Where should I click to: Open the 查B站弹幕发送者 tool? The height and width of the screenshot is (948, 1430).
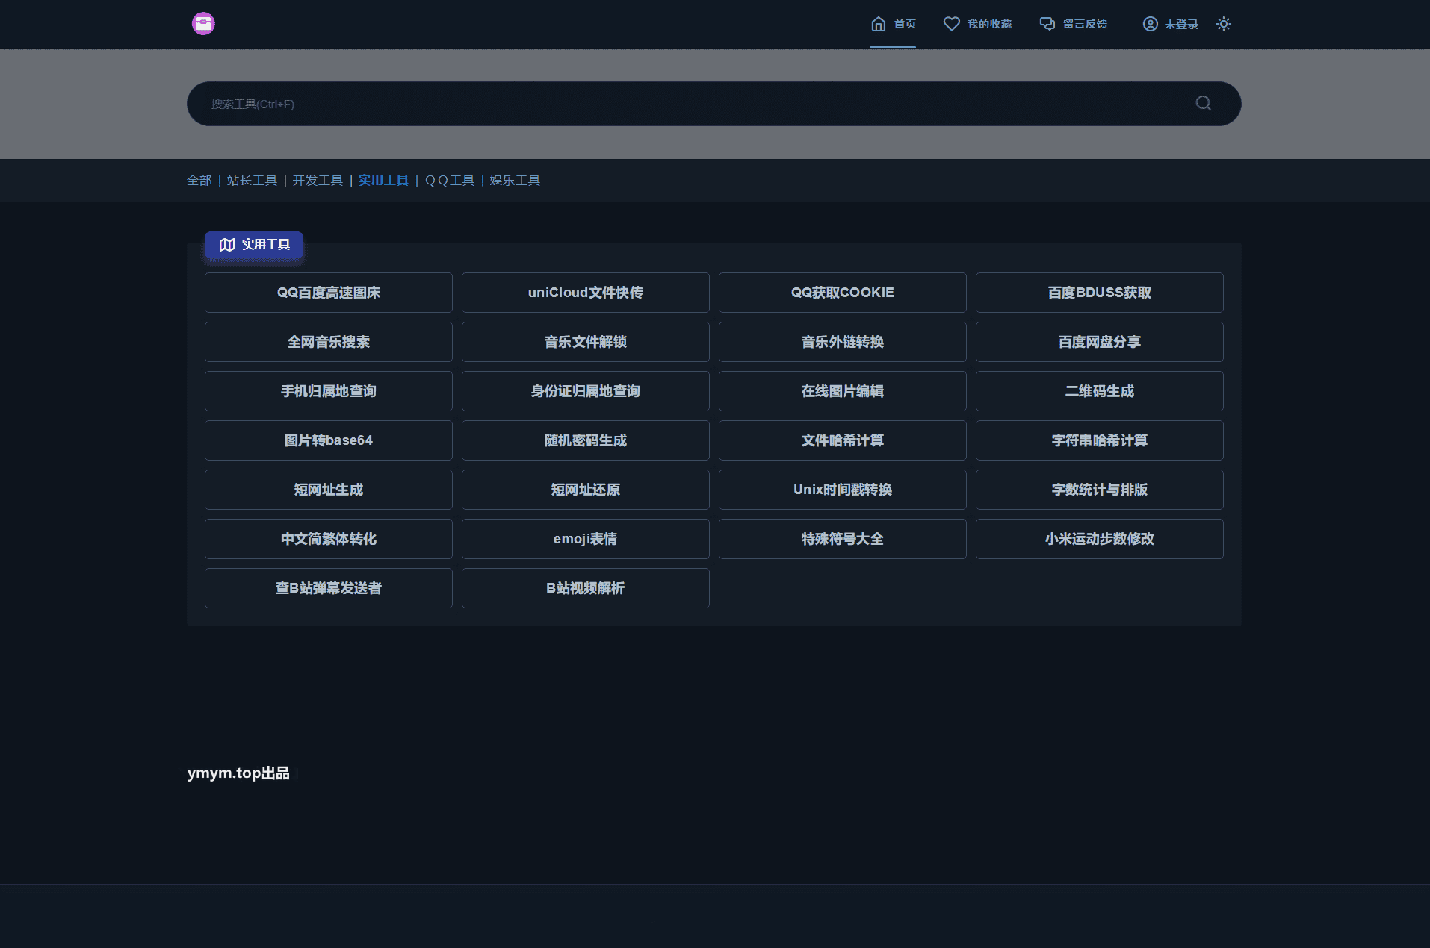tap(329, 588)
